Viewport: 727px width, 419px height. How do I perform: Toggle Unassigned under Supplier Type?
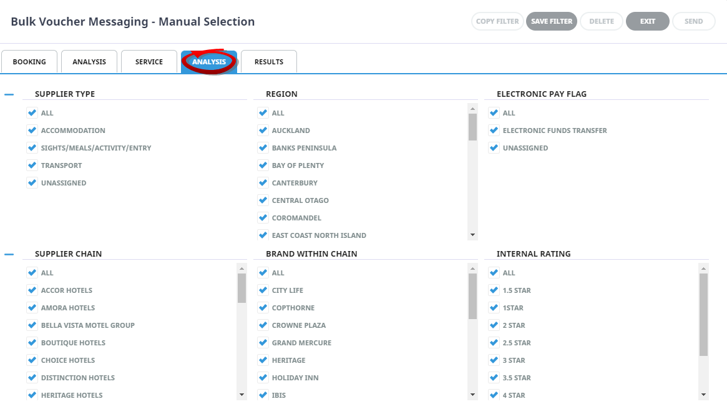(32, 183)
